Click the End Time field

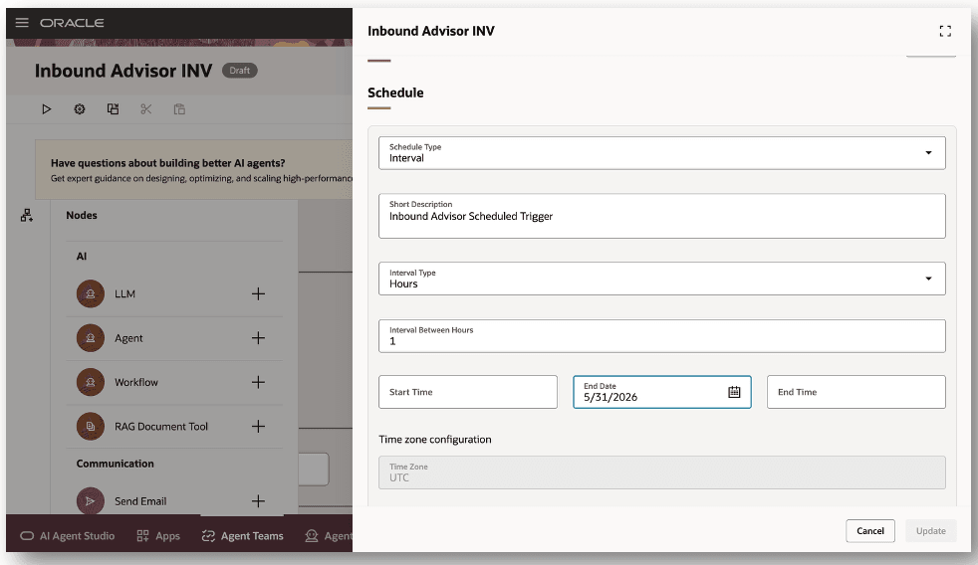pyautogui.click(x=856, y=392)
